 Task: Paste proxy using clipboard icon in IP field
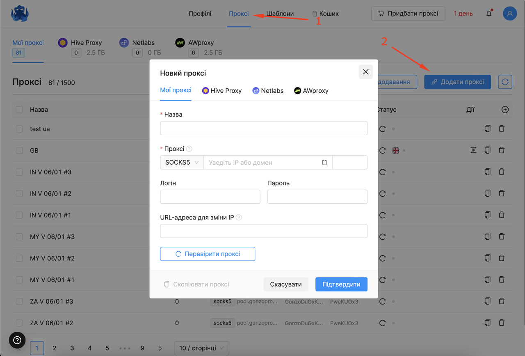click(324, 163)
